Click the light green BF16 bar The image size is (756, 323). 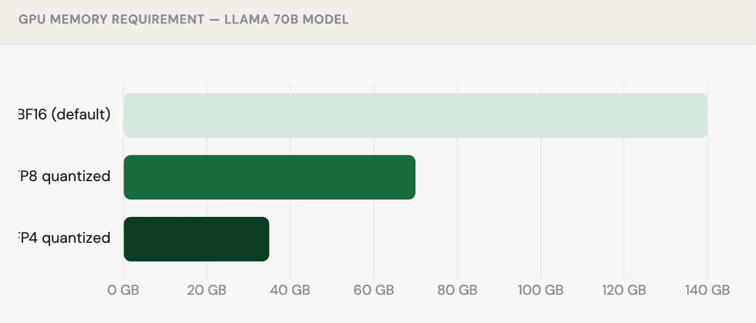click(x=416, y=115)
